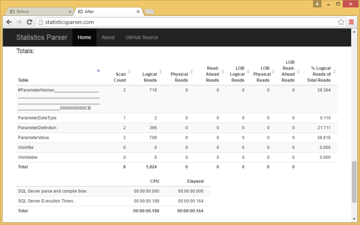360x225 pixels.
Task: Sort the Logical Reads column
Action: pyautogui.click(x=161, y=71)
